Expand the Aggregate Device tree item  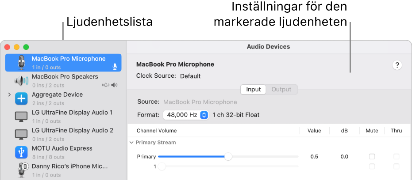tap(9, 95)
